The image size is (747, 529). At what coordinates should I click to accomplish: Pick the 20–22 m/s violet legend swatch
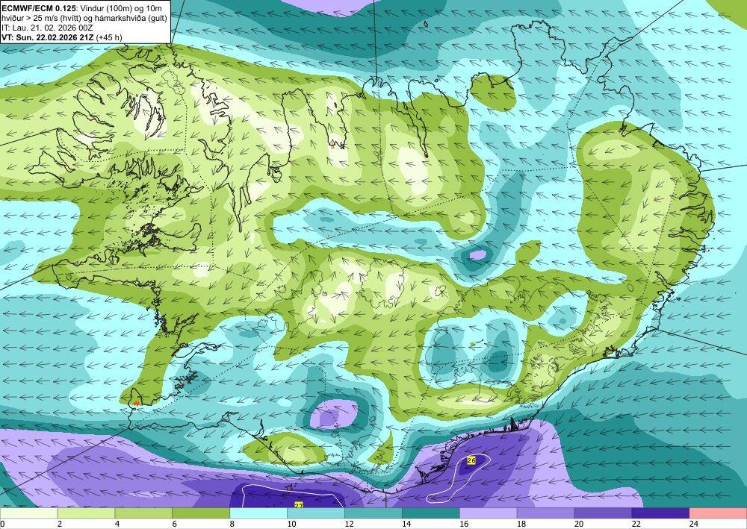[603, 513]
